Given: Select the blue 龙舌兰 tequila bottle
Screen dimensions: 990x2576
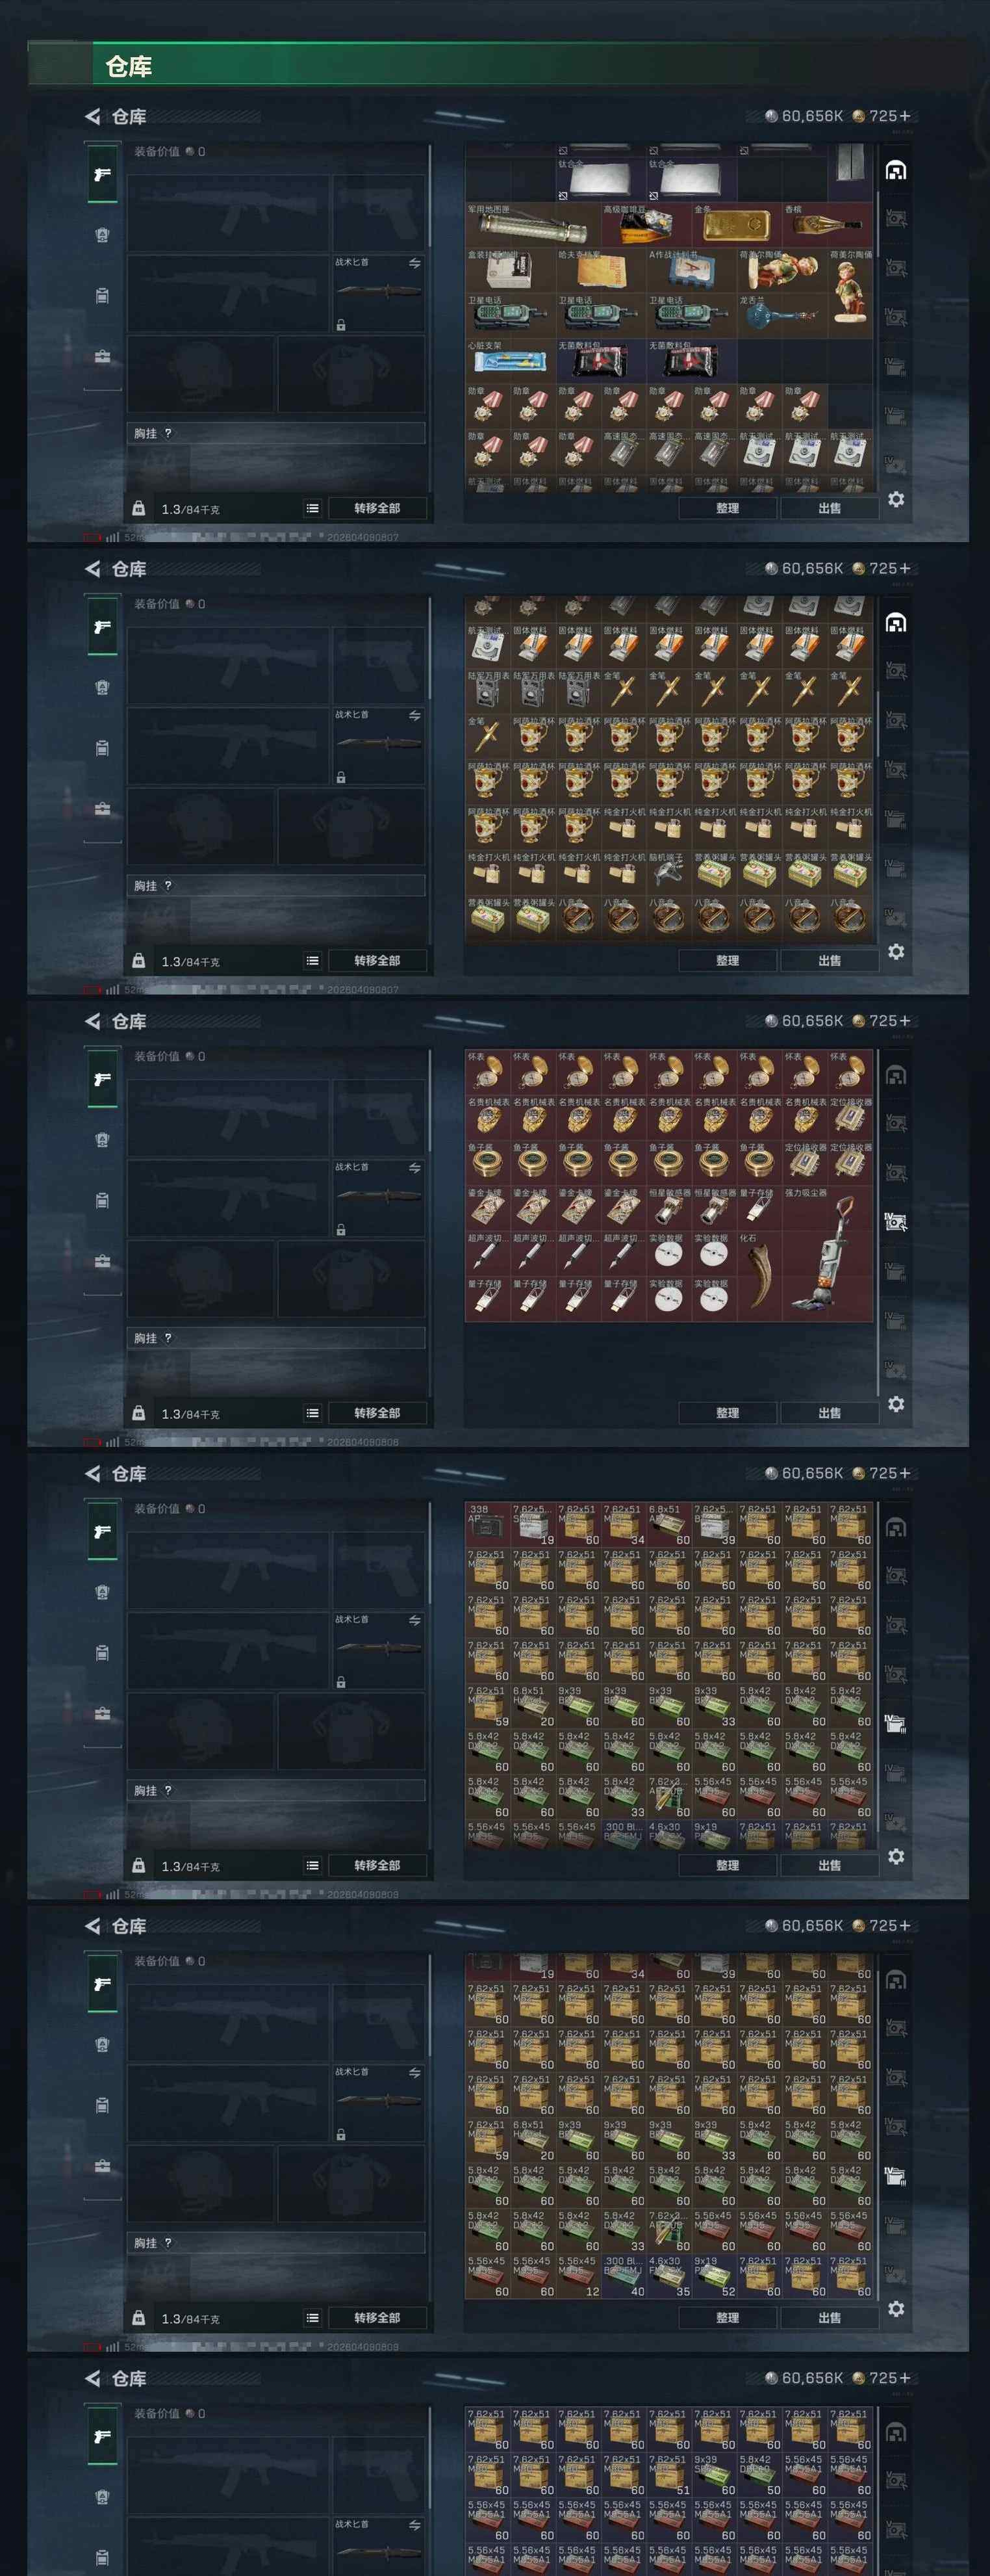Looking at the screenshot, I should tap(782, 315).
